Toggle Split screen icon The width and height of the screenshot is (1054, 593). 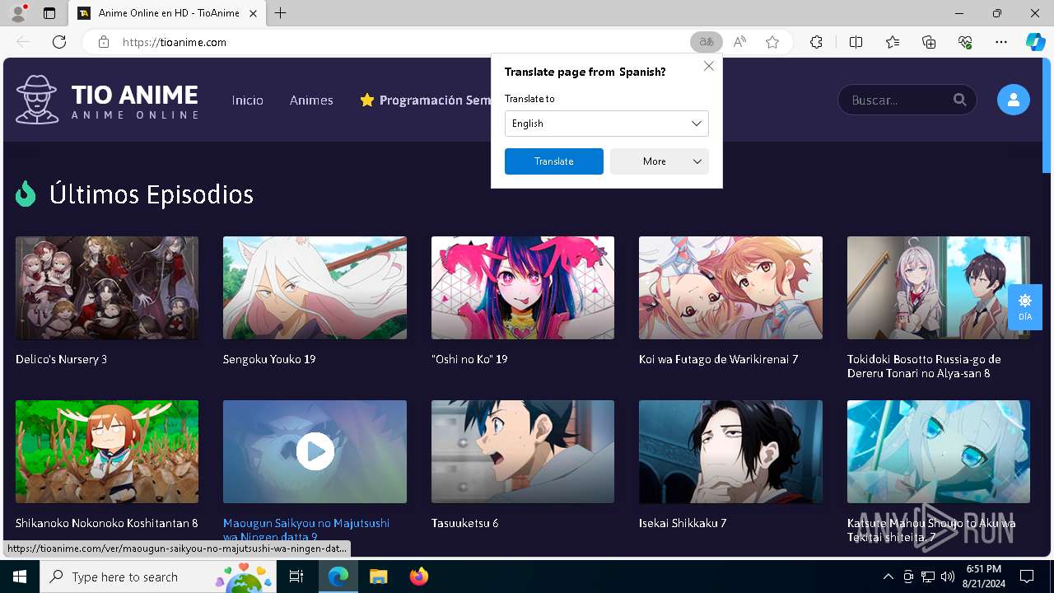tap(856, 42)
